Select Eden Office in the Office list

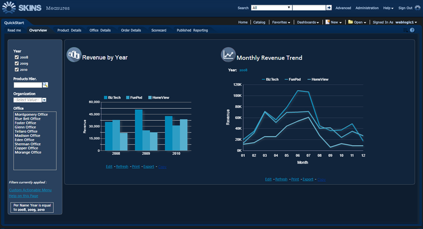(x=25, y=140)
